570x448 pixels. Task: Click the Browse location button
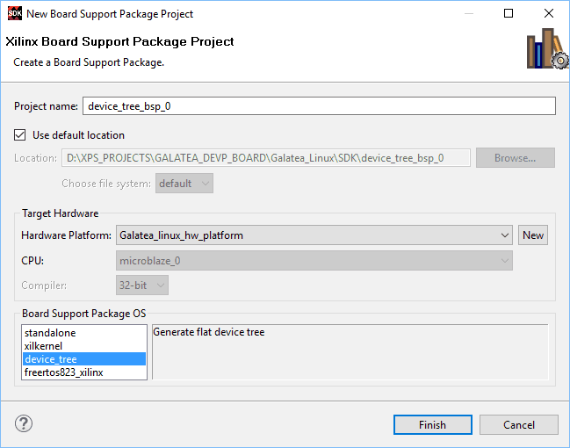[x=515, y=158]
